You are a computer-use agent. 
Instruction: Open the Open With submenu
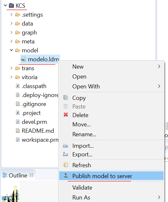click(111, 86)
